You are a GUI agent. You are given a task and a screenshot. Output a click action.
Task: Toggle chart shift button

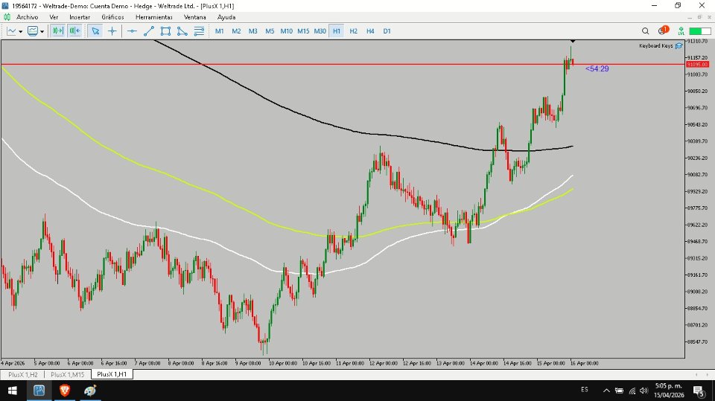pos(74,31)
